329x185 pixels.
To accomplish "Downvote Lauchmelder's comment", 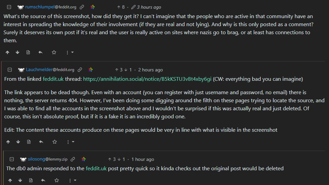I will click(18, 142).
